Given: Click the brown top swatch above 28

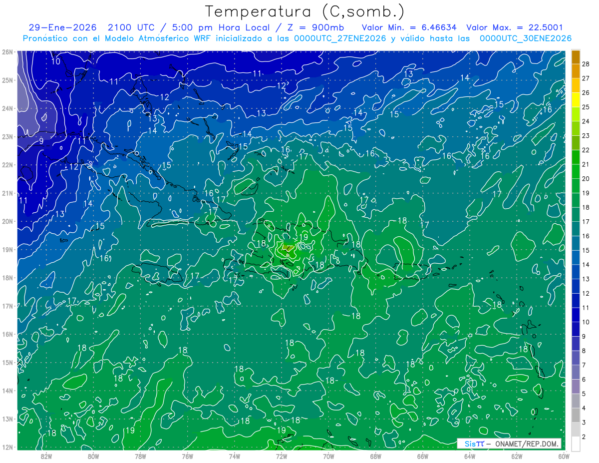Looking at the screenshot, I should pos(576,56).
